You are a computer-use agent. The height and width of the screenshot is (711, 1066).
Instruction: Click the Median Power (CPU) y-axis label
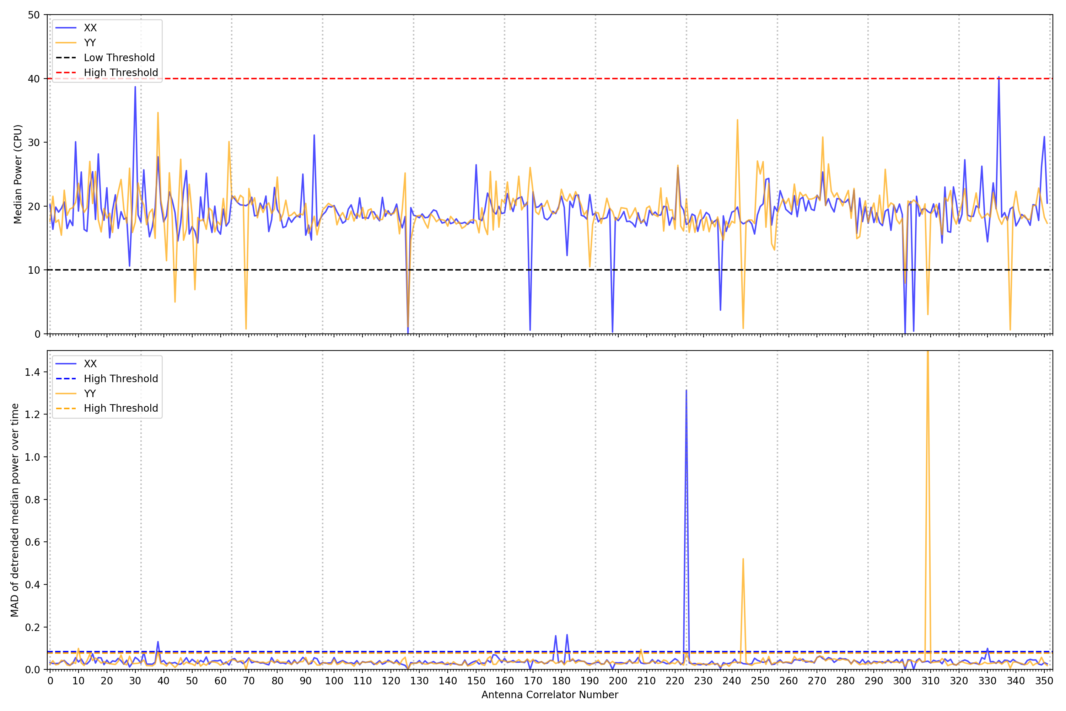coord(18,174)
